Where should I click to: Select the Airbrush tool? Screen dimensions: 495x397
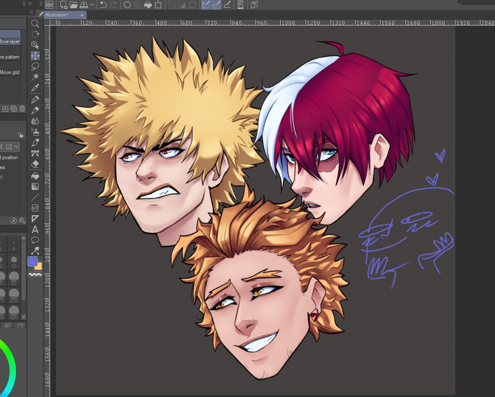click(35, 132)
